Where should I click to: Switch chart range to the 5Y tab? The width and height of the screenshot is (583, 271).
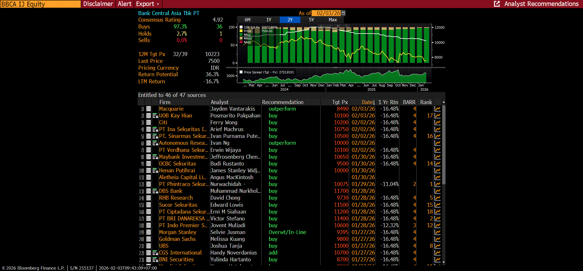tap(311, 20)
